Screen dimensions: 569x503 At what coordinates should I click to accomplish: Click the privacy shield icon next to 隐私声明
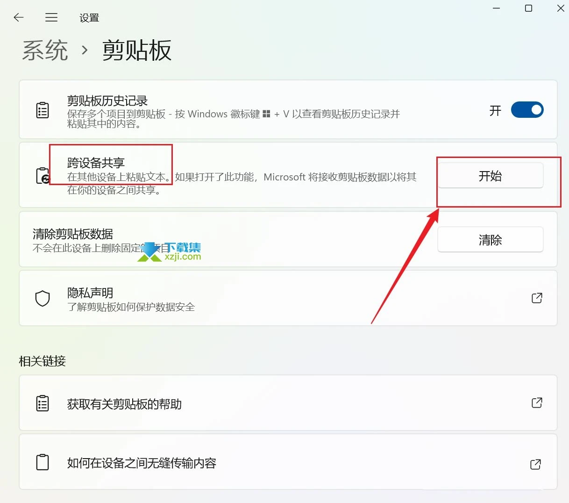(x=43, y=298)
